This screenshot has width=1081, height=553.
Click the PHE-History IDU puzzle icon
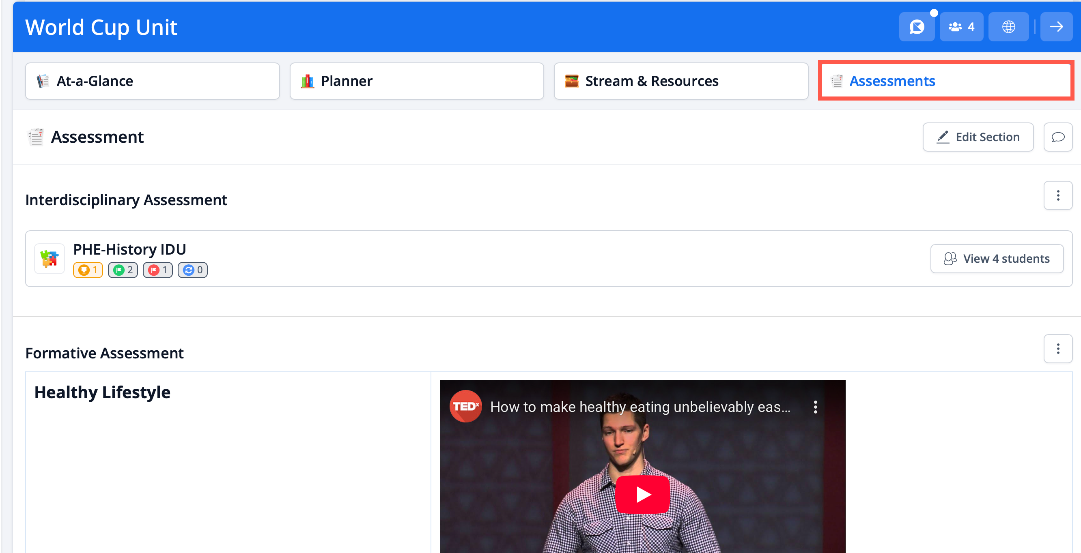pos(50,259)
